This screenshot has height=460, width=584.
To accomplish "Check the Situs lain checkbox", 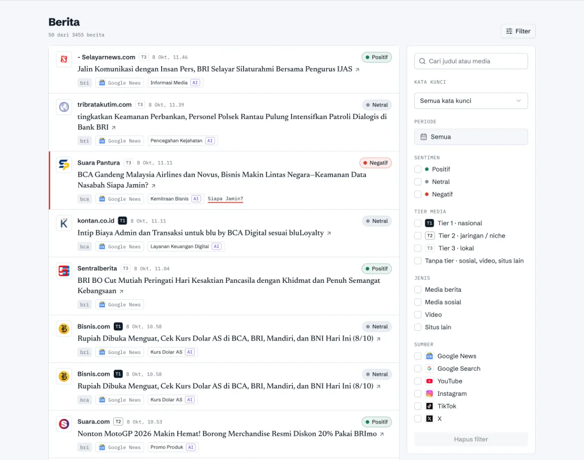I will 418,327.
